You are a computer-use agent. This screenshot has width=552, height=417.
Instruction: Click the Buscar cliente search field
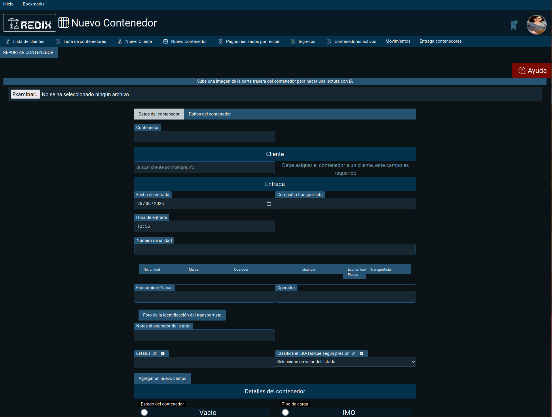(204, 167)
